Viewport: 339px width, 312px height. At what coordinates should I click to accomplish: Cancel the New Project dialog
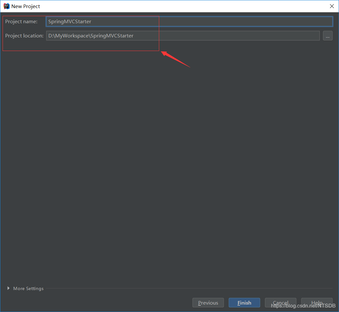pyautogui.click(x=280, y=303)
